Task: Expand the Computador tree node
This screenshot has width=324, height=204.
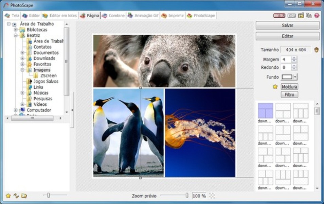Action: [16, 110]
